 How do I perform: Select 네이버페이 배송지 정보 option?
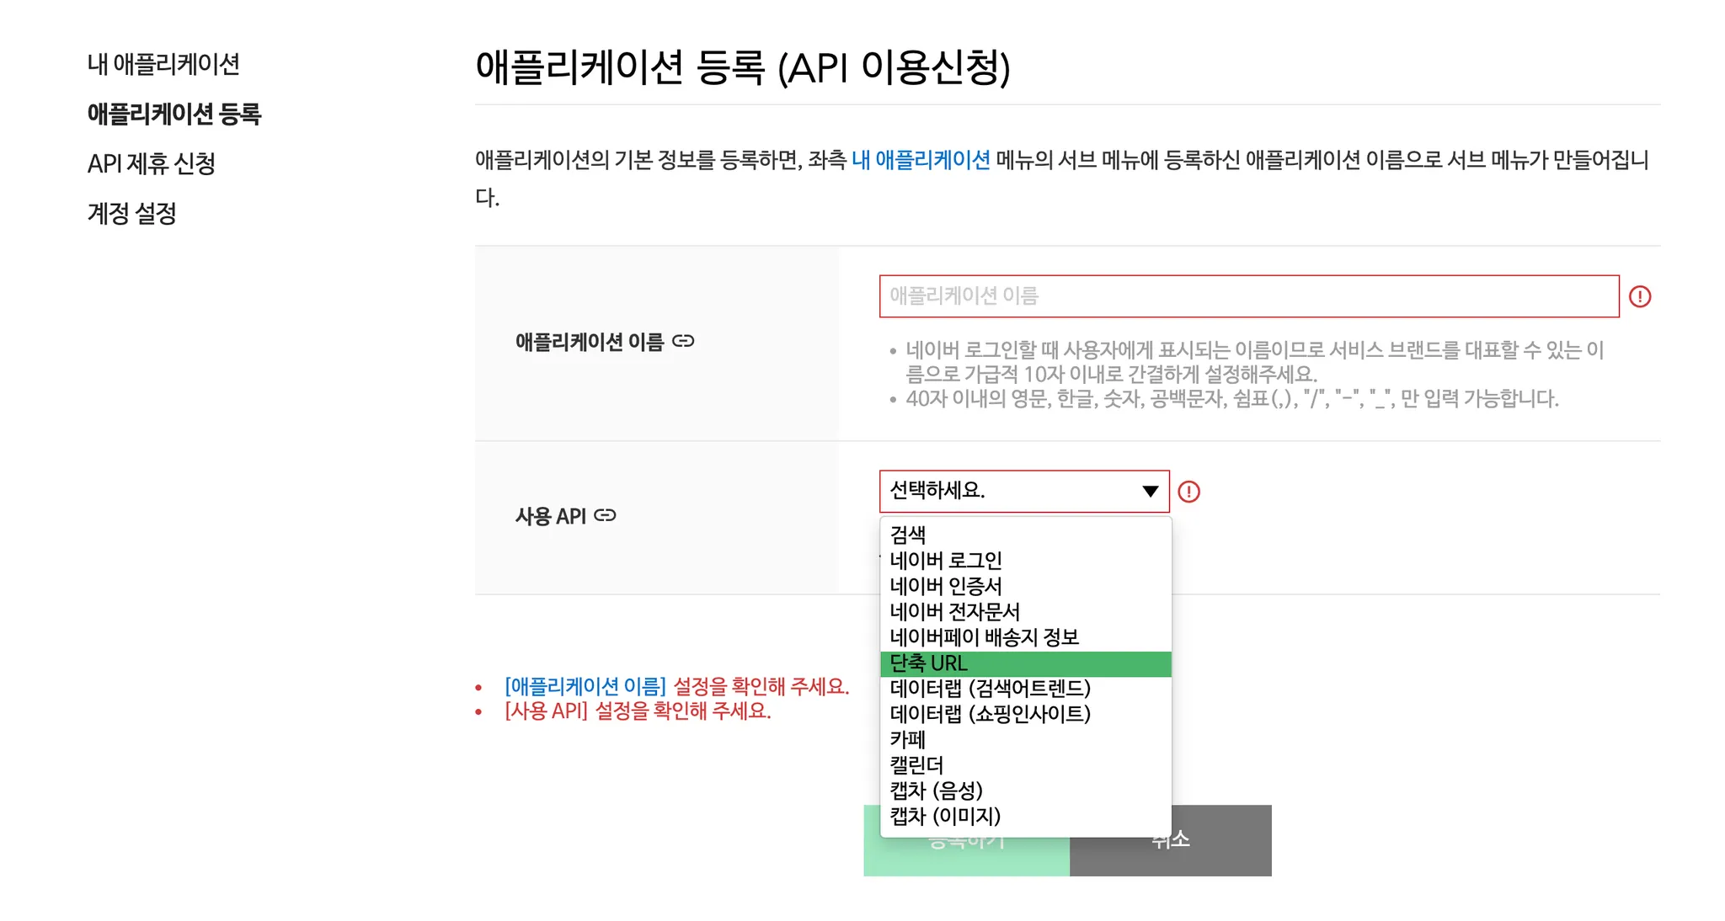click(x=984, y=637)
